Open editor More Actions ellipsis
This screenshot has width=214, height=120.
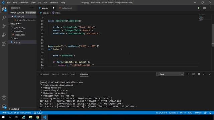click(210, 8)
